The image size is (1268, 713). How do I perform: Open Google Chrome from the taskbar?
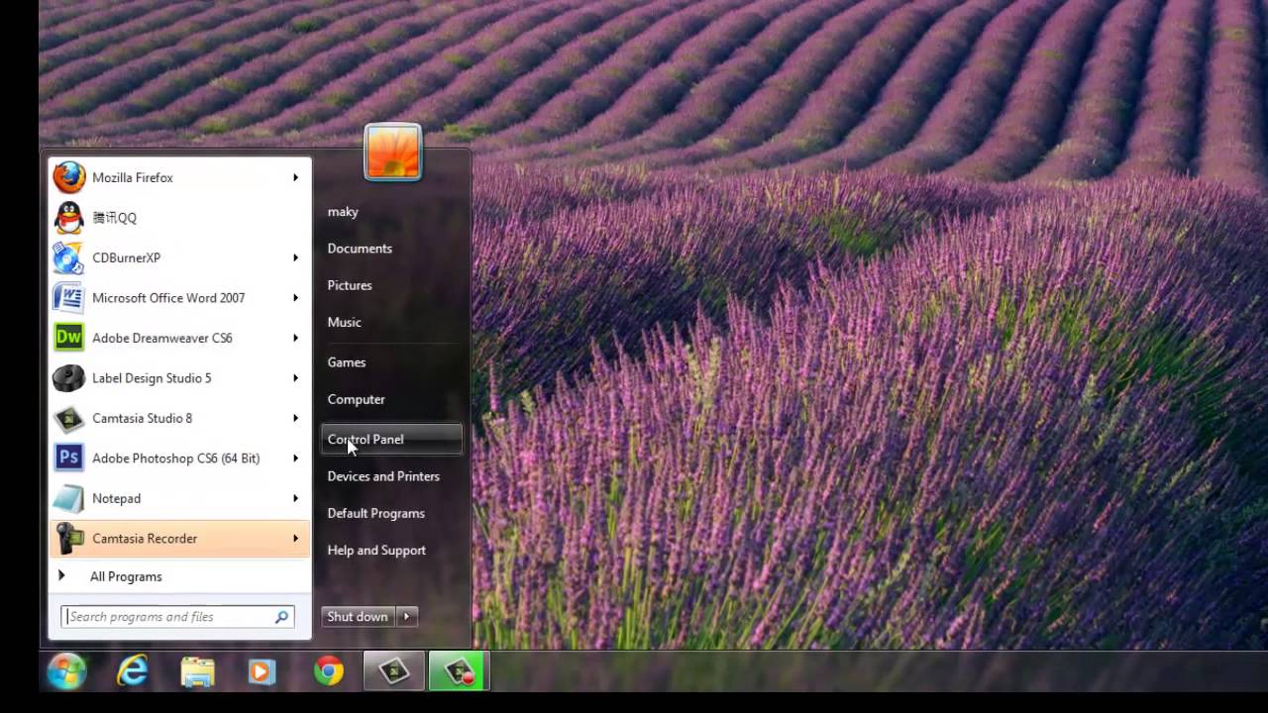pyautogui.click(x=328, y=671)
